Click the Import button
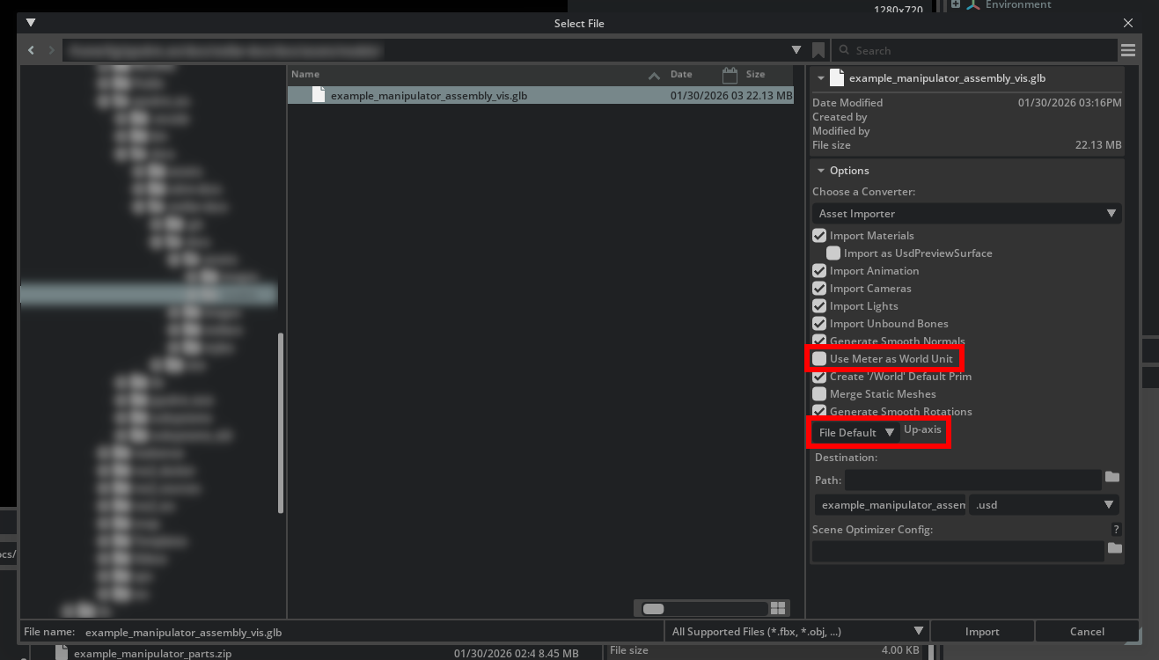1159x660 pixels. (x=981, y=632)
